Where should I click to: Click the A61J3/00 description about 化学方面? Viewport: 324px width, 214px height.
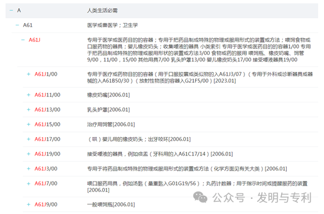tap(187, 169)
